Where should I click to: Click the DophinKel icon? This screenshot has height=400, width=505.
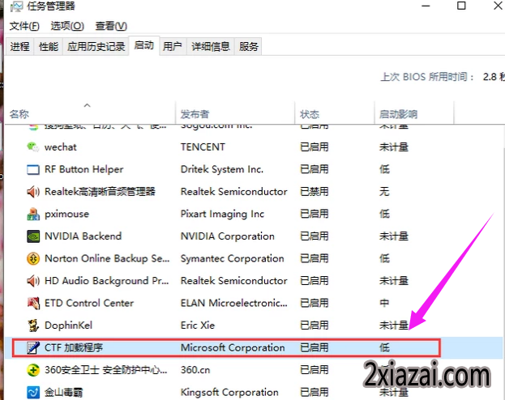33,326
